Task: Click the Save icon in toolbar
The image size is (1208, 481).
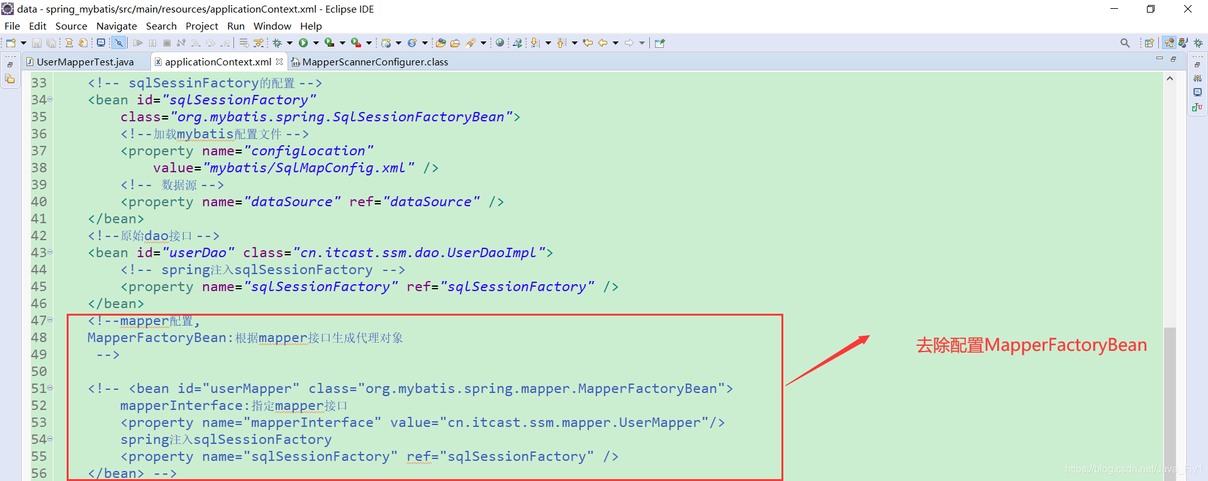Action: pos(36,43)
